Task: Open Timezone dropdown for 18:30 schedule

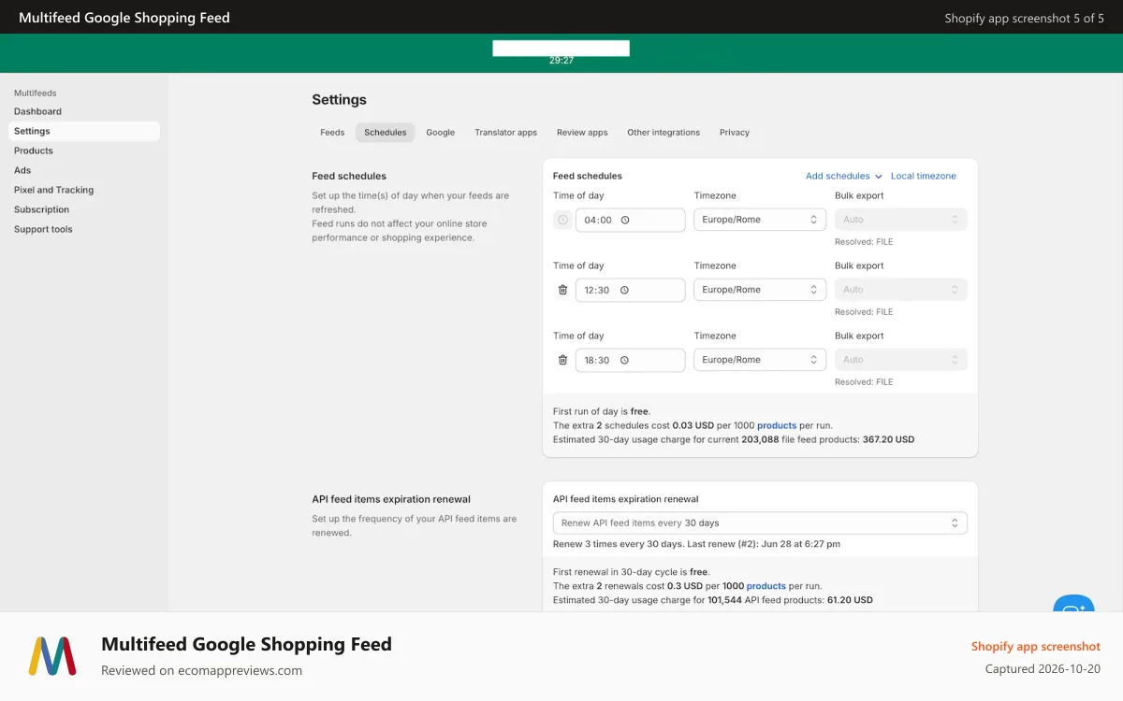Action: coord(760,360)
